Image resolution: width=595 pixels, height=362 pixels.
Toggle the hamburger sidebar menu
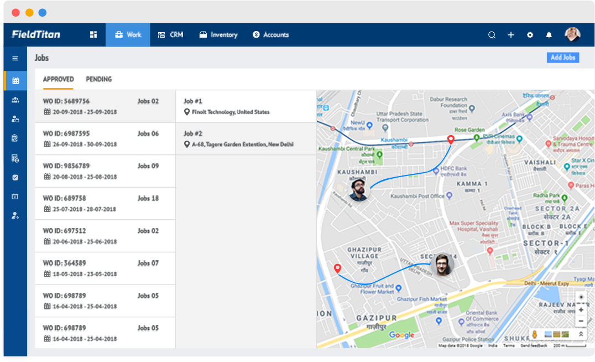(15, 59)
